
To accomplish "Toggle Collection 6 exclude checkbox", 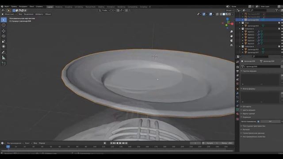I will point(279,46).
